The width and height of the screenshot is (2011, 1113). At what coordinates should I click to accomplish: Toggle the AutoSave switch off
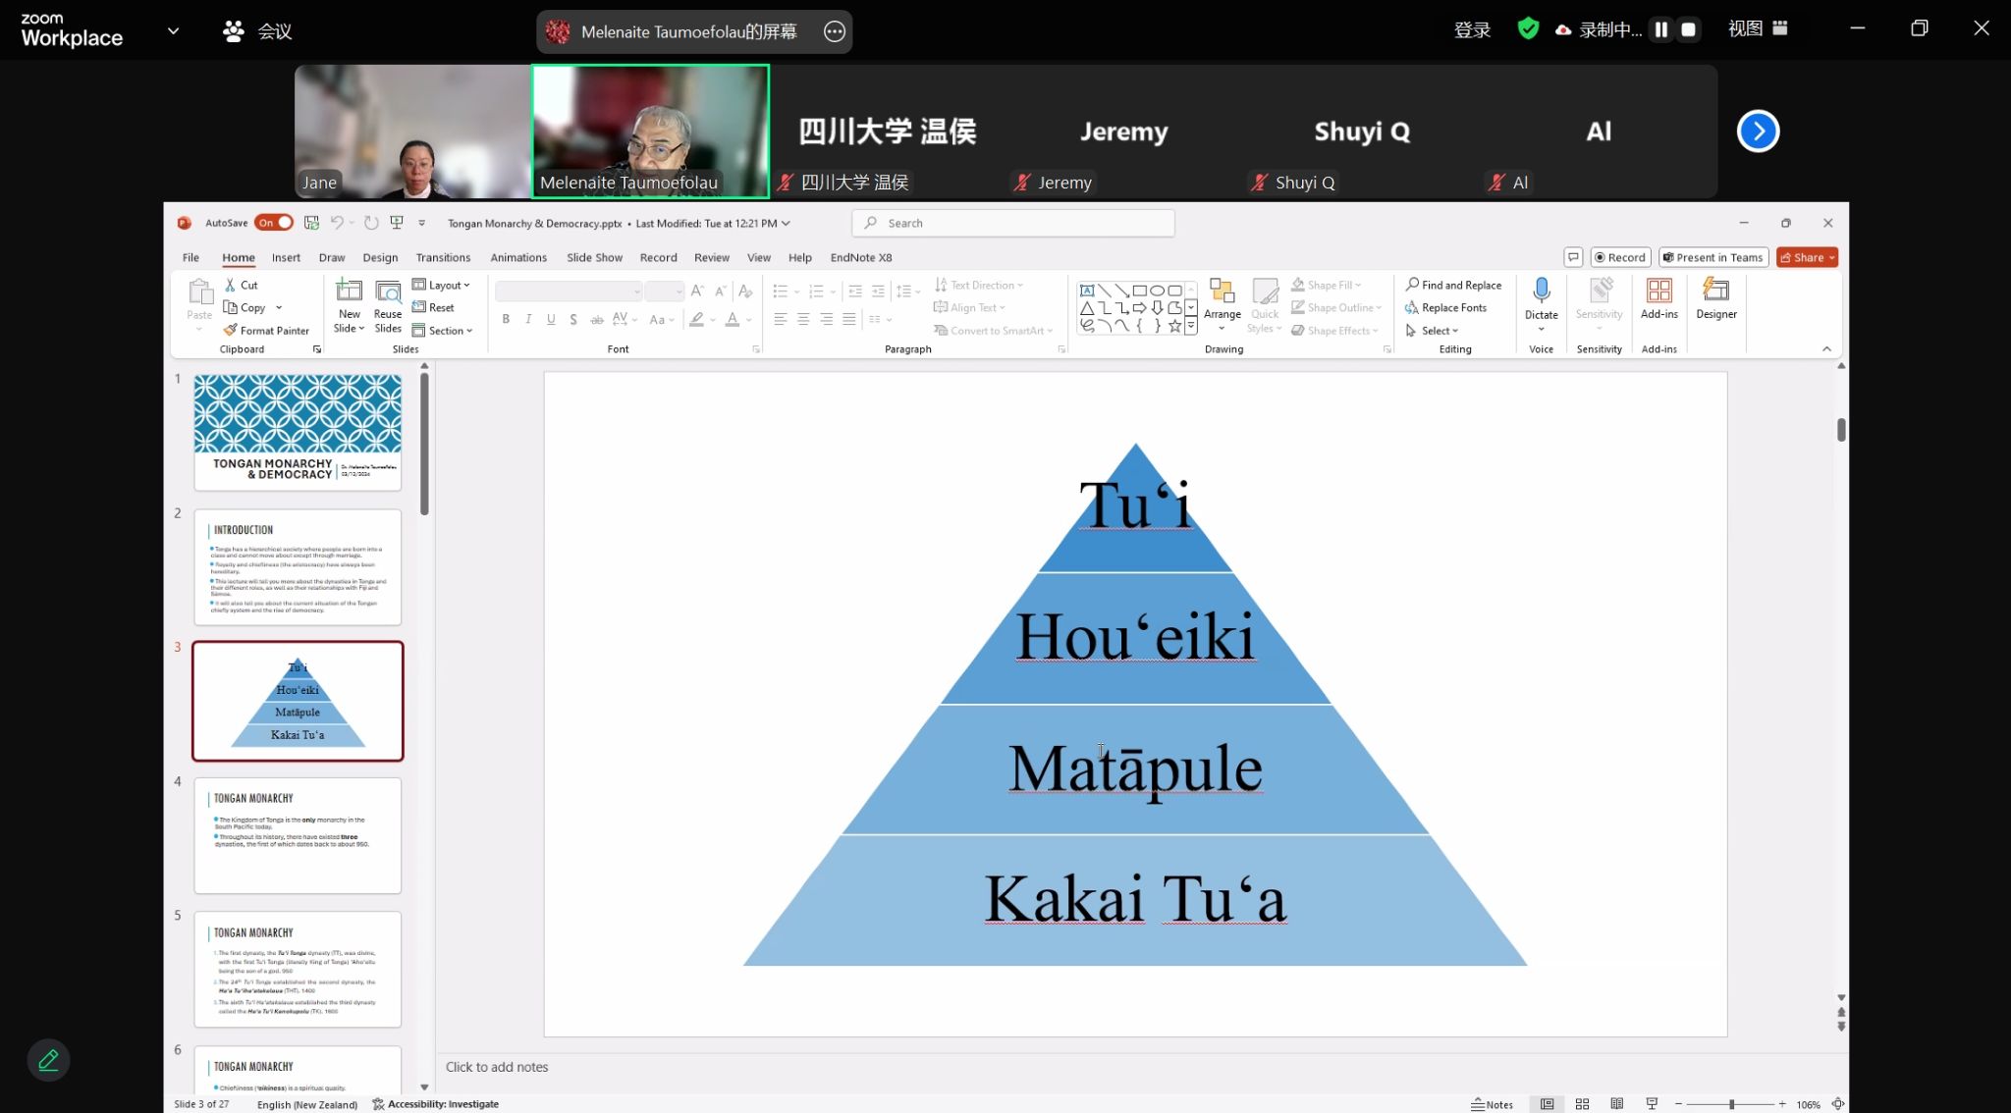tap(274, 223)
